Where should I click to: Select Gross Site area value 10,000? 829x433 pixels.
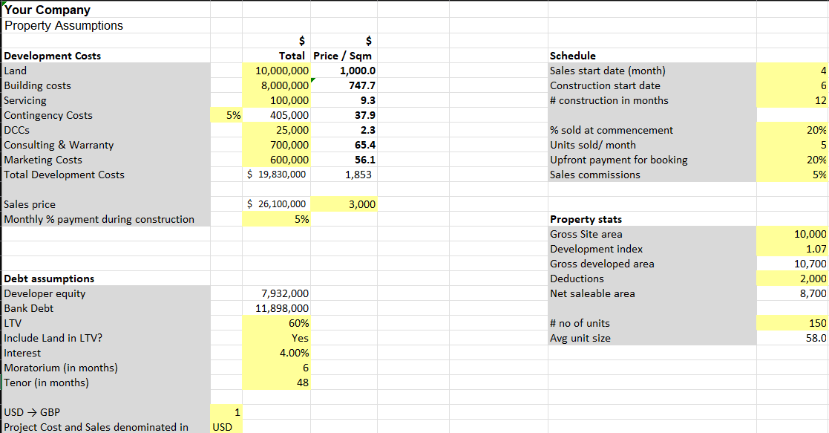tap(793, 234)
